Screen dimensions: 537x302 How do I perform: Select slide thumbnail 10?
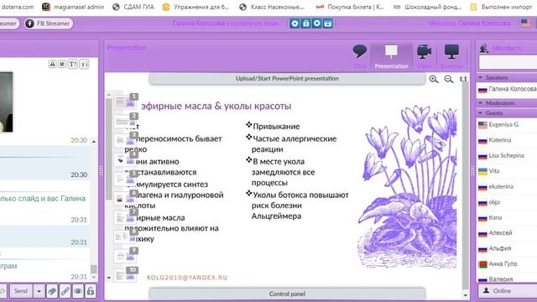tap(125, 274)
